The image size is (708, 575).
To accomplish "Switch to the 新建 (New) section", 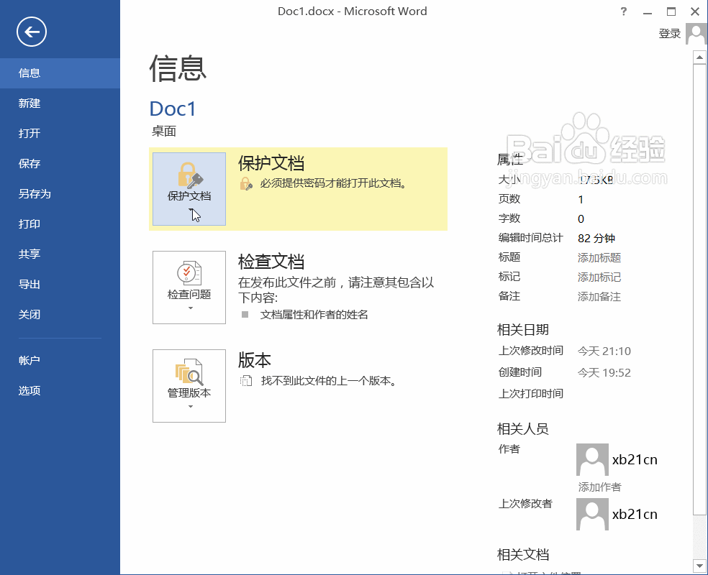I will point(29,103).
